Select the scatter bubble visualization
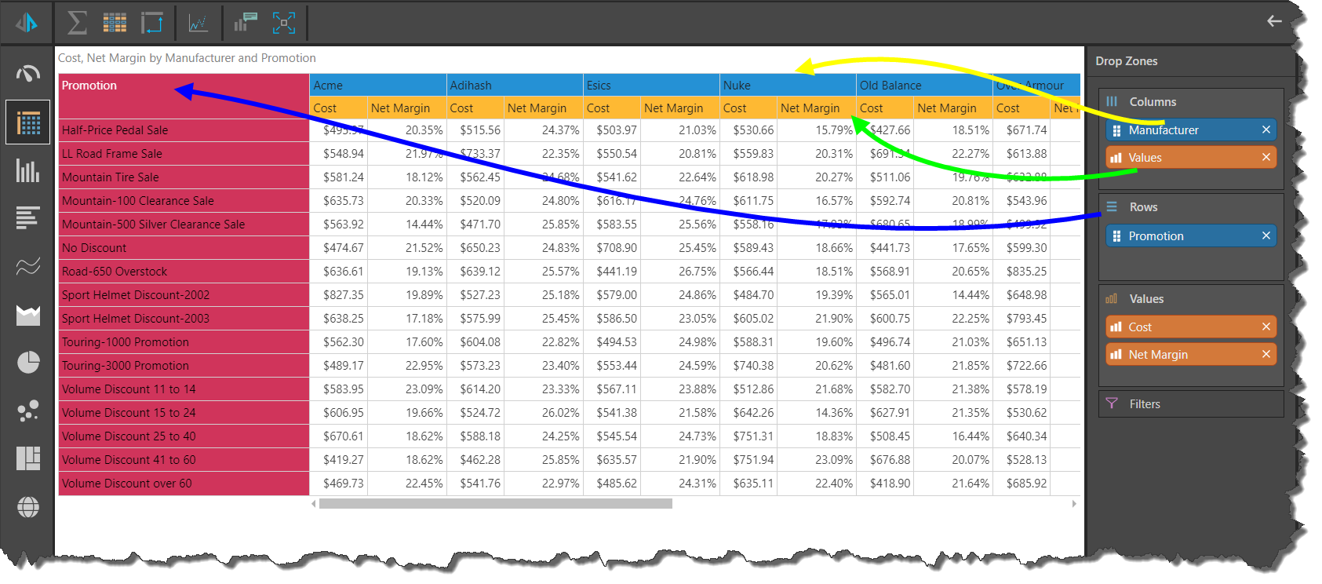 click(x=28, y=411)
